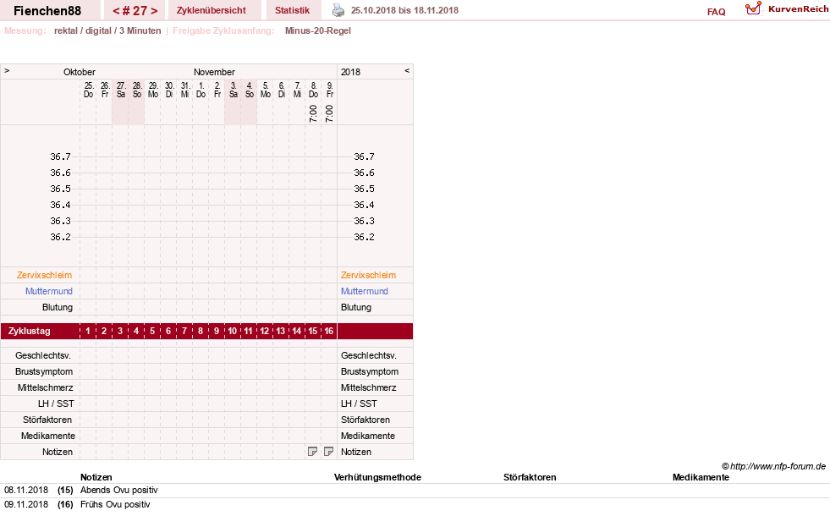
Task: Click left Mittelschmerz row label
Action: [45, 387]
